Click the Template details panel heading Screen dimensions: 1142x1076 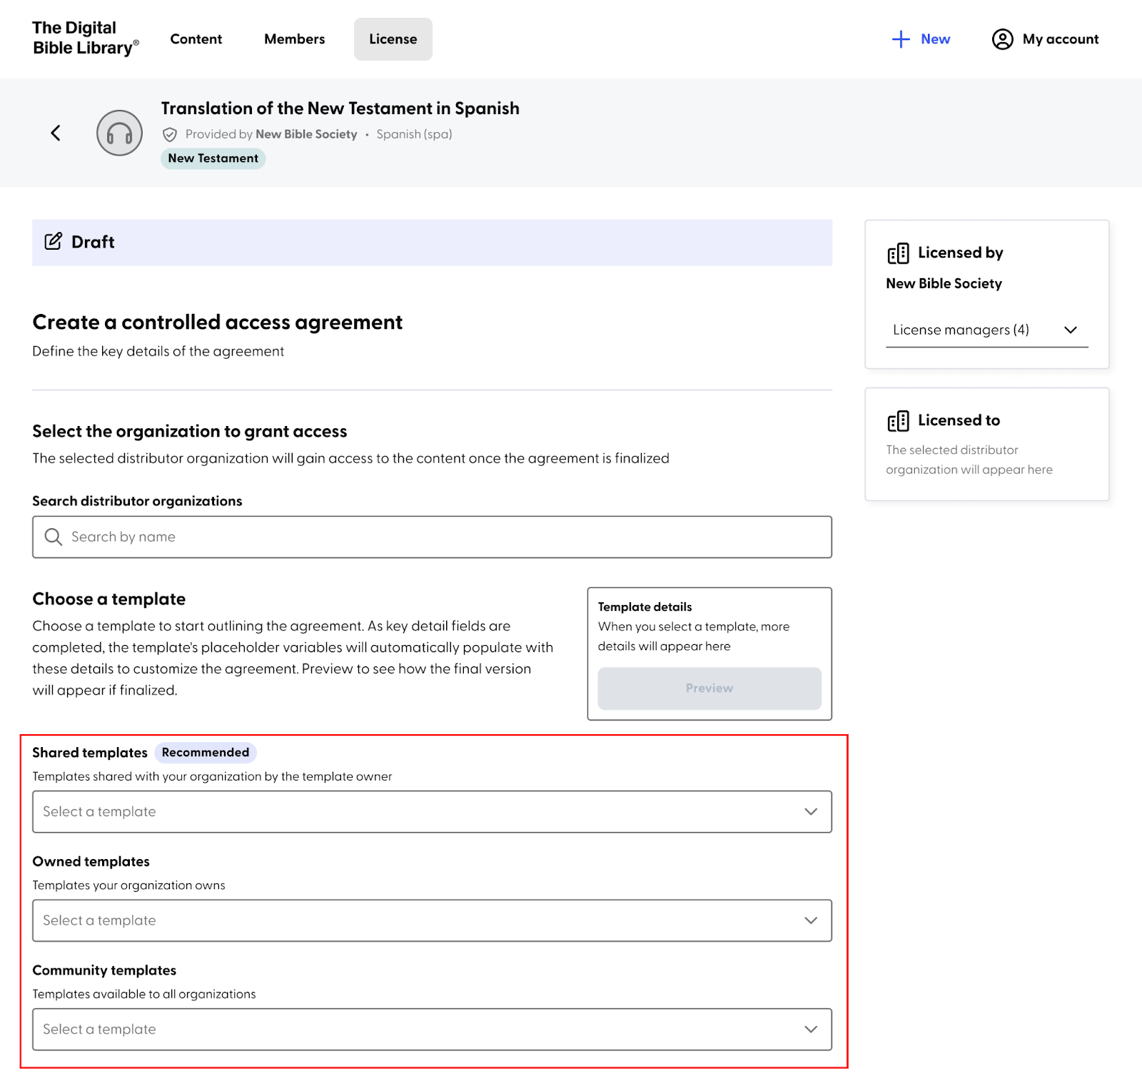point(645,606)
